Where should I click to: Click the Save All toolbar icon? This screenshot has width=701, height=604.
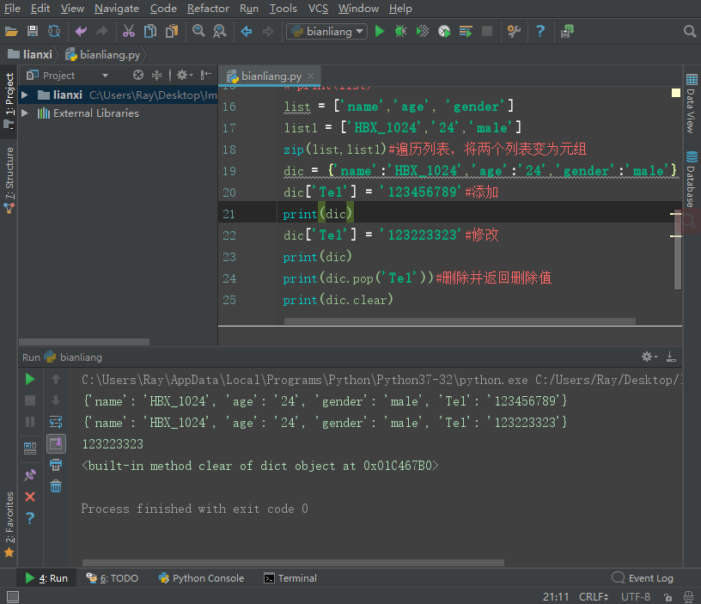(x=33, y=31)
